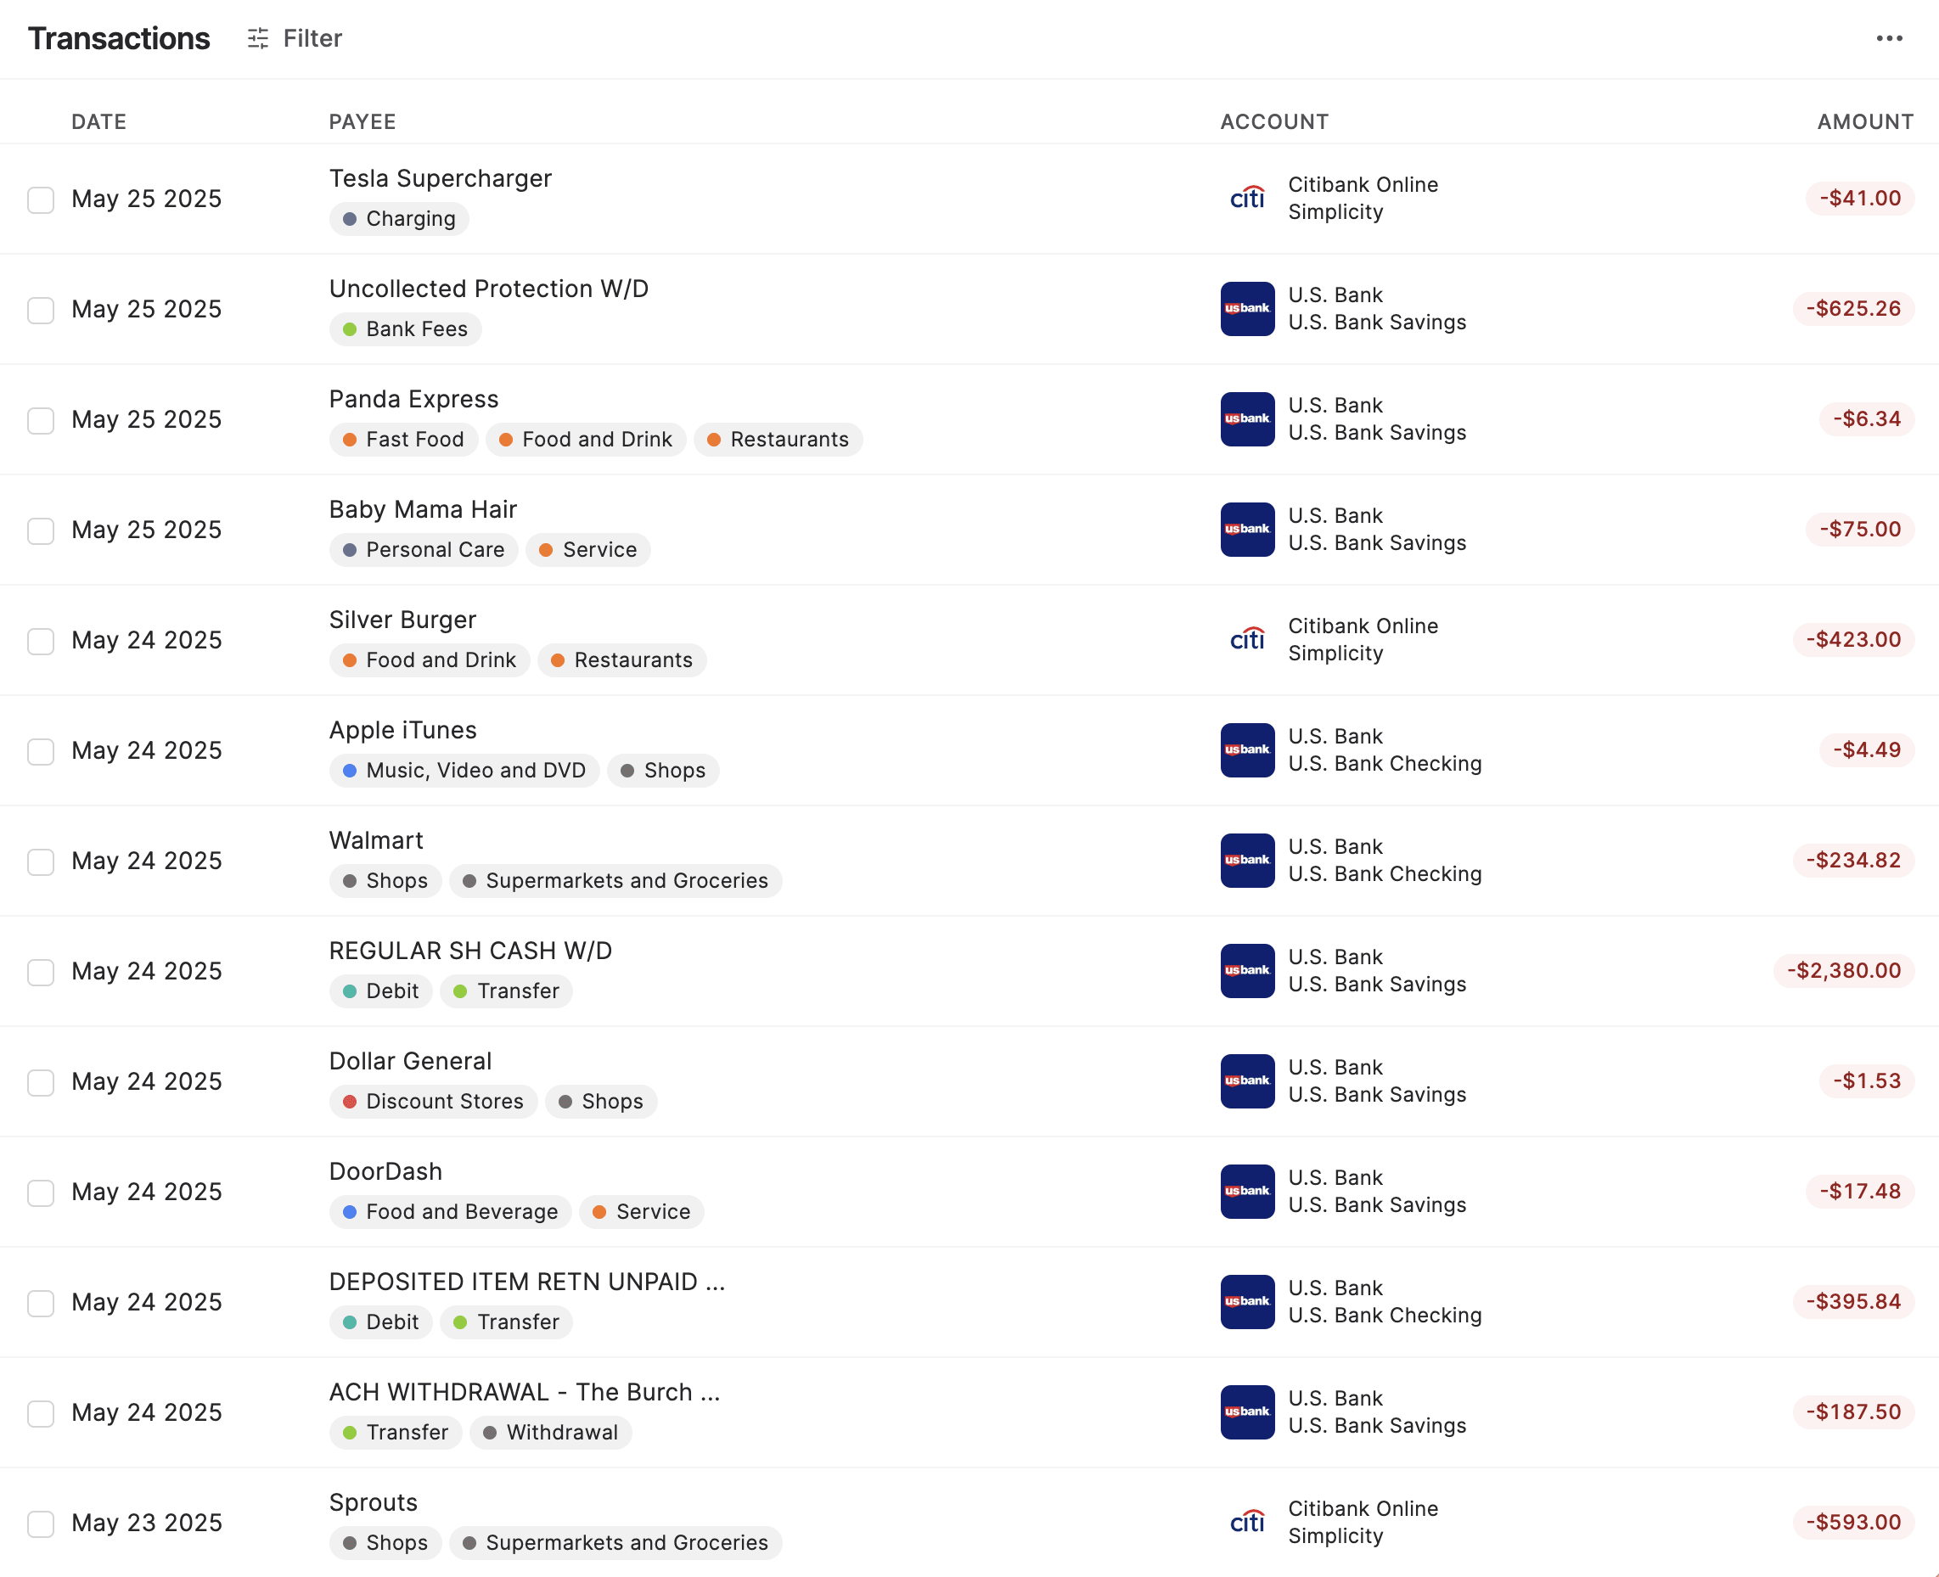Open the Walmart payee name
The height and width of the screenshot is (1577, 1939).
[x=376, y=840]
